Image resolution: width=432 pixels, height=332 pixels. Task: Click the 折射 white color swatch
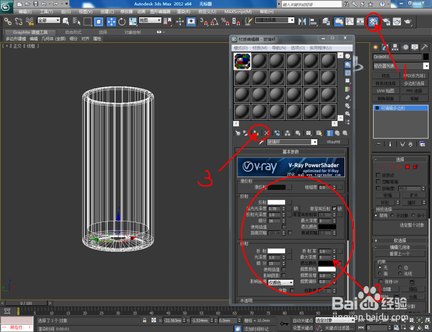point(276,251)
